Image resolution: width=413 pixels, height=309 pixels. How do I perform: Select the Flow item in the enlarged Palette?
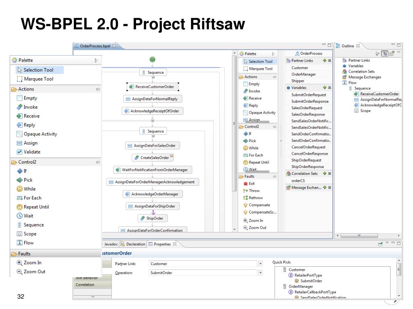tap(25, 243)
